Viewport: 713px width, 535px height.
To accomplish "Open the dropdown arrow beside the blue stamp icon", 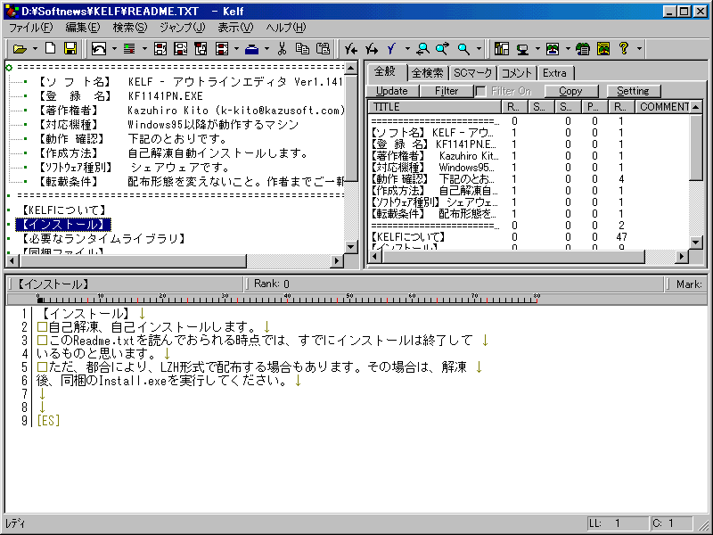I will pos(266,49).
